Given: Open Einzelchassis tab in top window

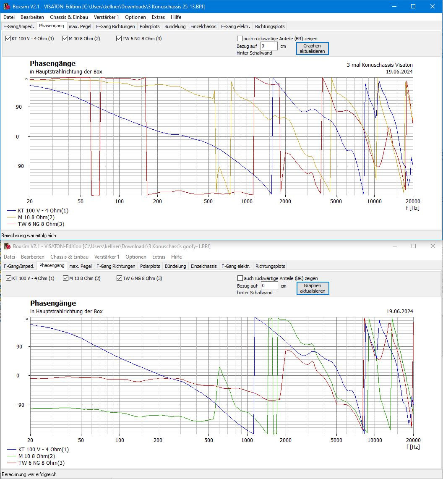Looking at the screenshot, I should pyautogui.click(x=203, y=26).
